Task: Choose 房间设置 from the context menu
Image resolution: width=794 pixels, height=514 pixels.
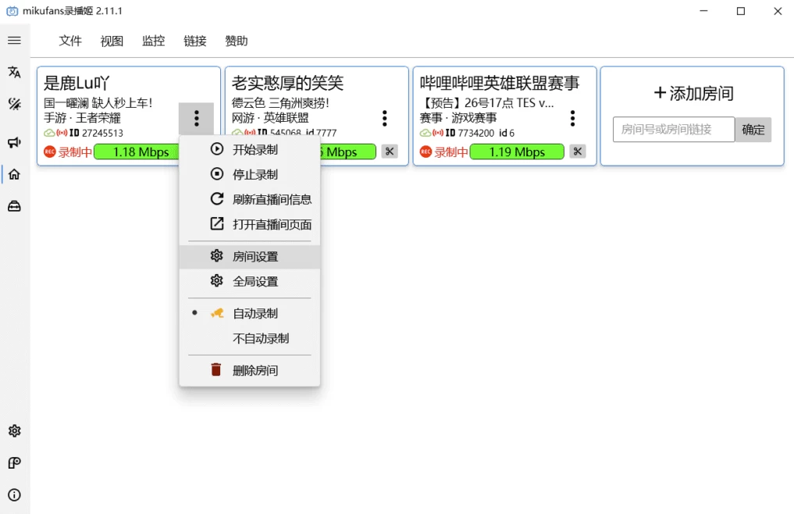Action: click(255, 256)
